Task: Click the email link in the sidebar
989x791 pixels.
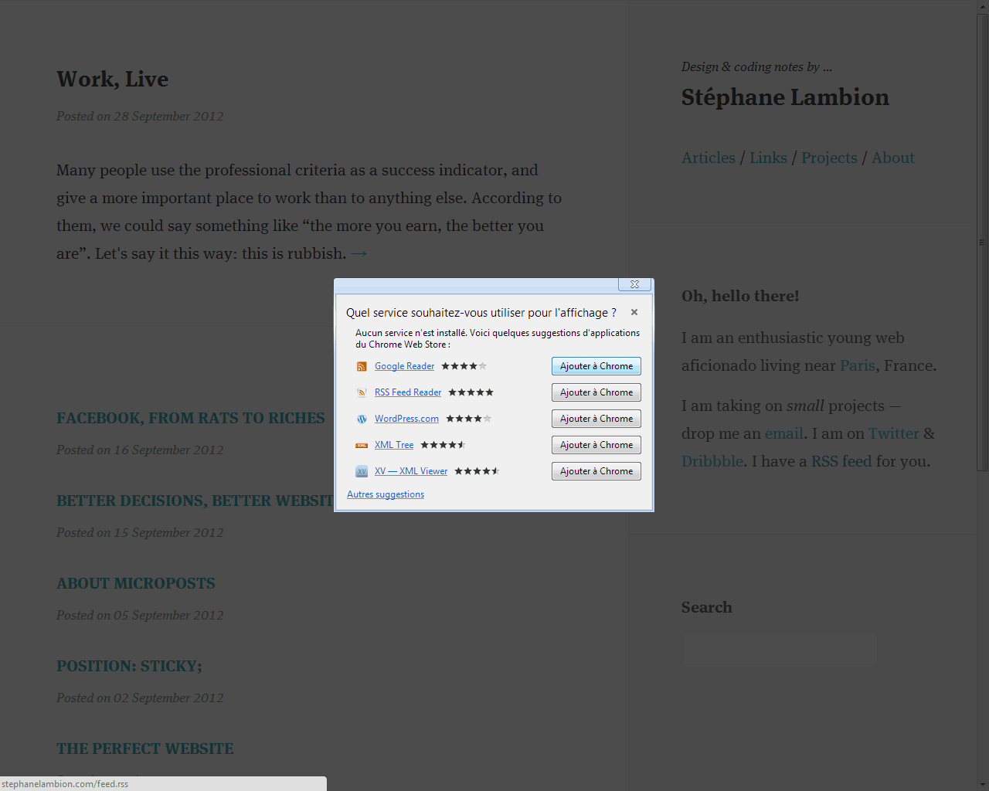Action: [x=784, y=433]
